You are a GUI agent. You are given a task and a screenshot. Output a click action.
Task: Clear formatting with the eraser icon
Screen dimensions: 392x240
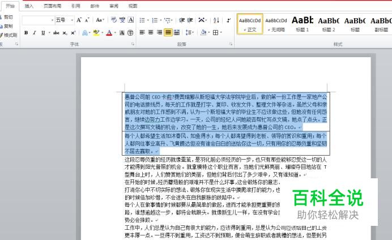click(114, 20)
